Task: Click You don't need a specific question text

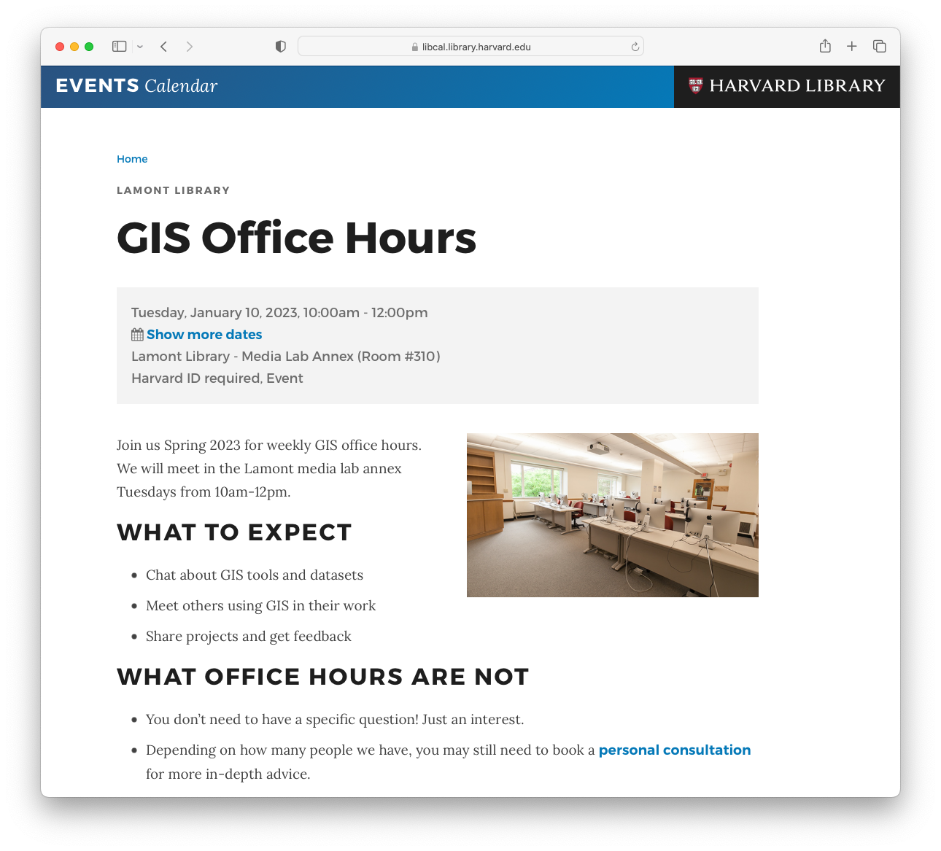Action: 335,720
